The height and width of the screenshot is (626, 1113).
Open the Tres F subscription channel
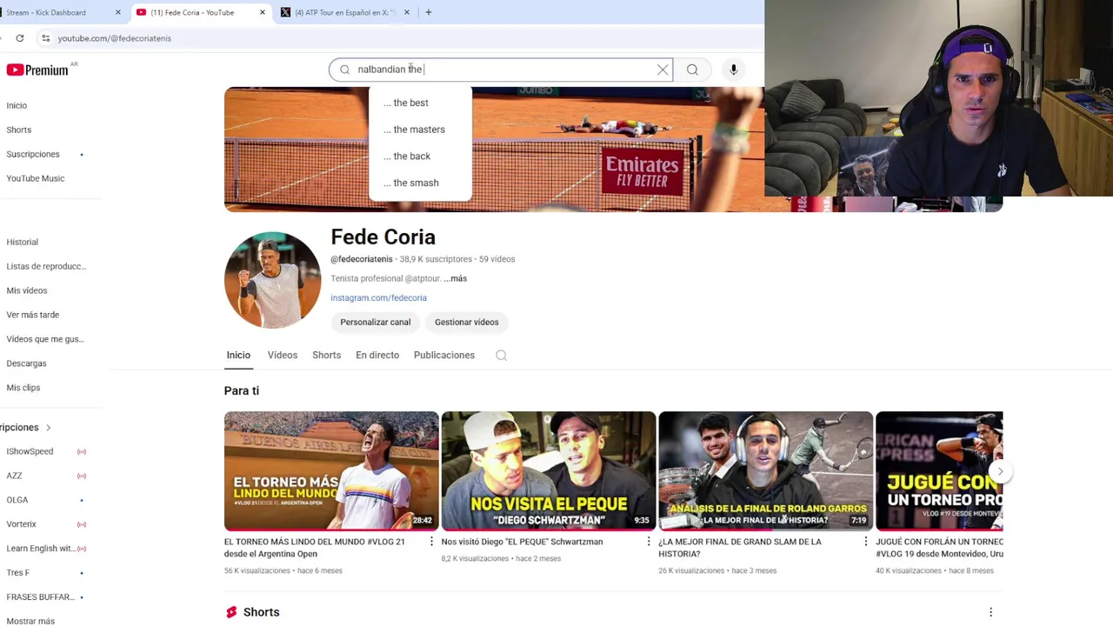(18, 573)
